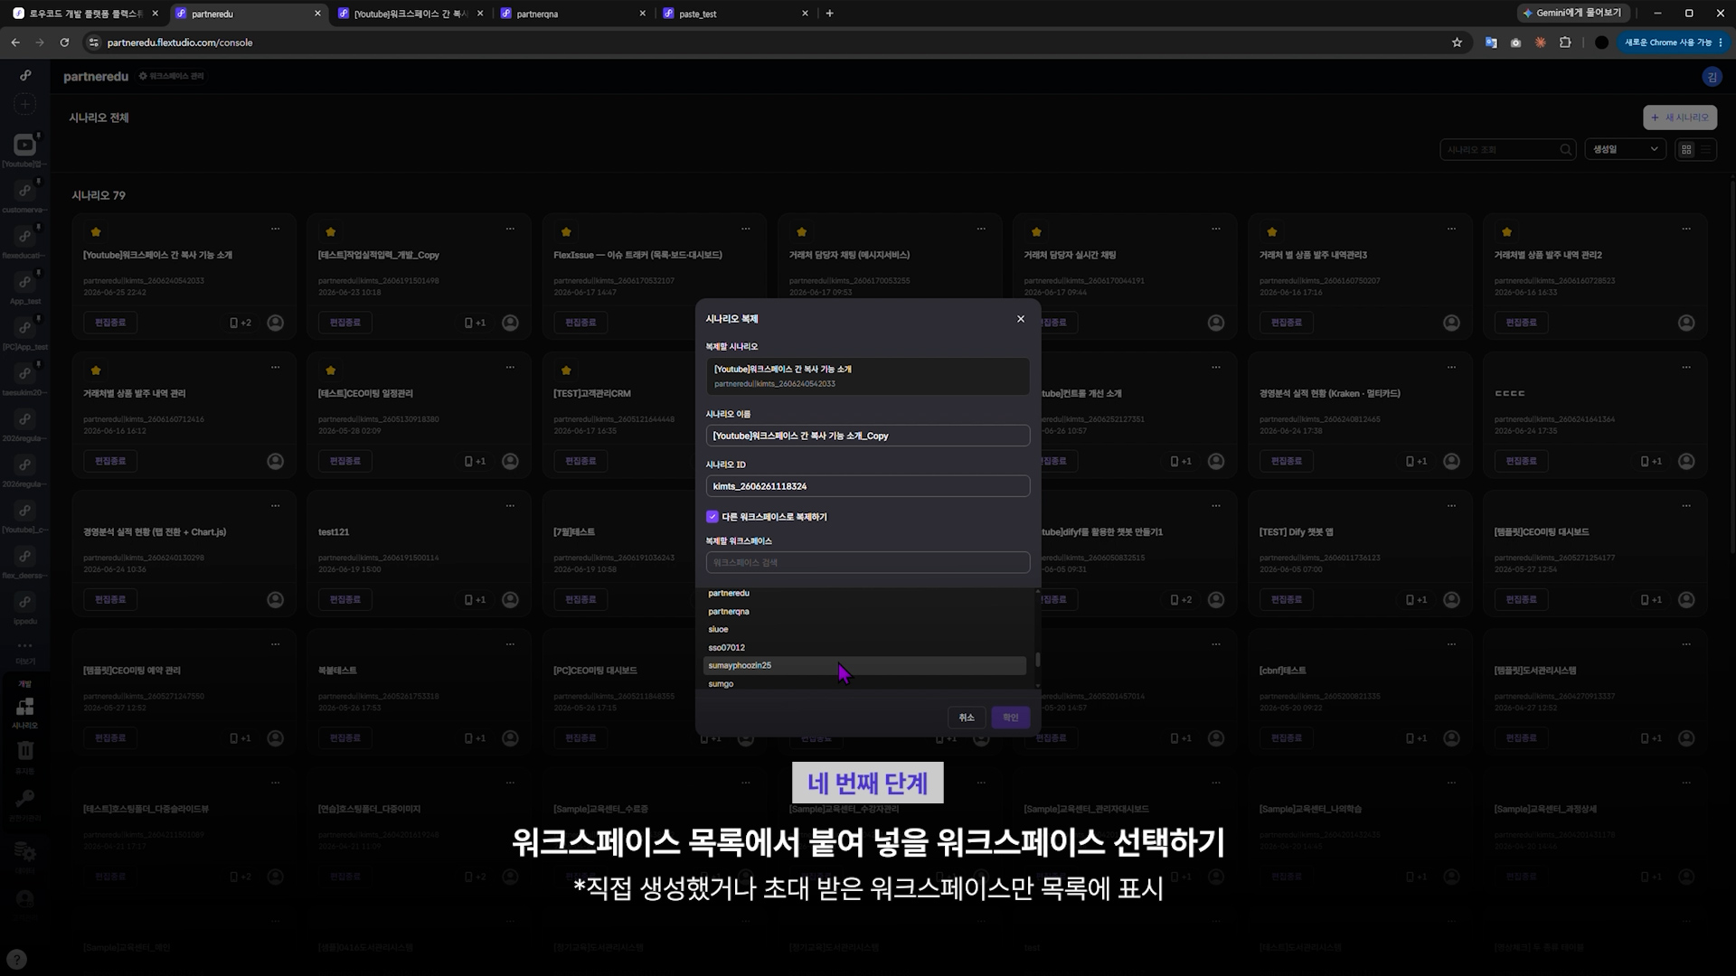Click the 시나리오 ID input field
The image size is (1736, 976).
(x=867, y=486)
